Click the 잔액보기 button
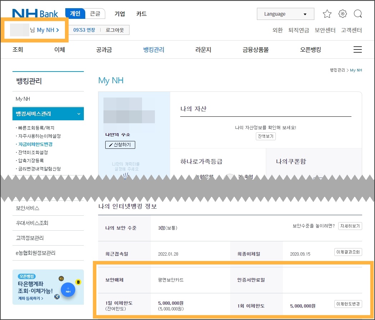This screenshot has width=375, height=320. [265, 136]
